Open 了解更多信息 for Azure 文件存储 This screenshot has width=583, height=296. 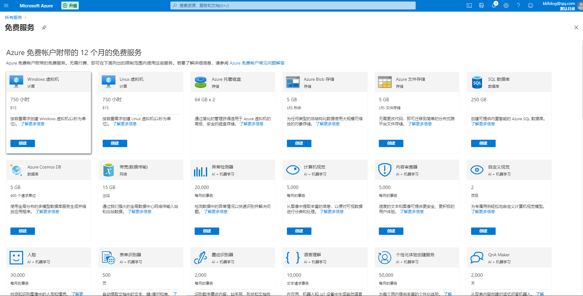click(x=420, y=124)
